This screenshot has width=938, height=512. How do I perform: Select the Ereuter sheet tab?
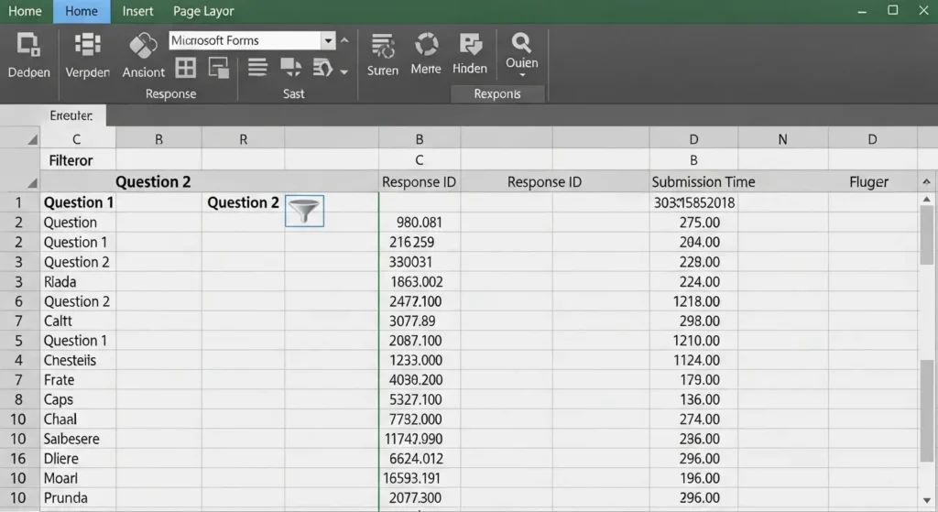point(71,116)
